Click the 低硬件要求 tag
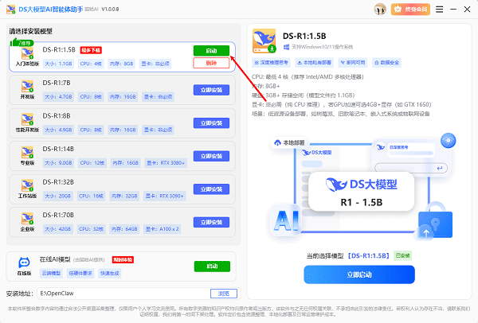This screenshot has width=478, height=323. pyautogui.click(x=80, y=274)
